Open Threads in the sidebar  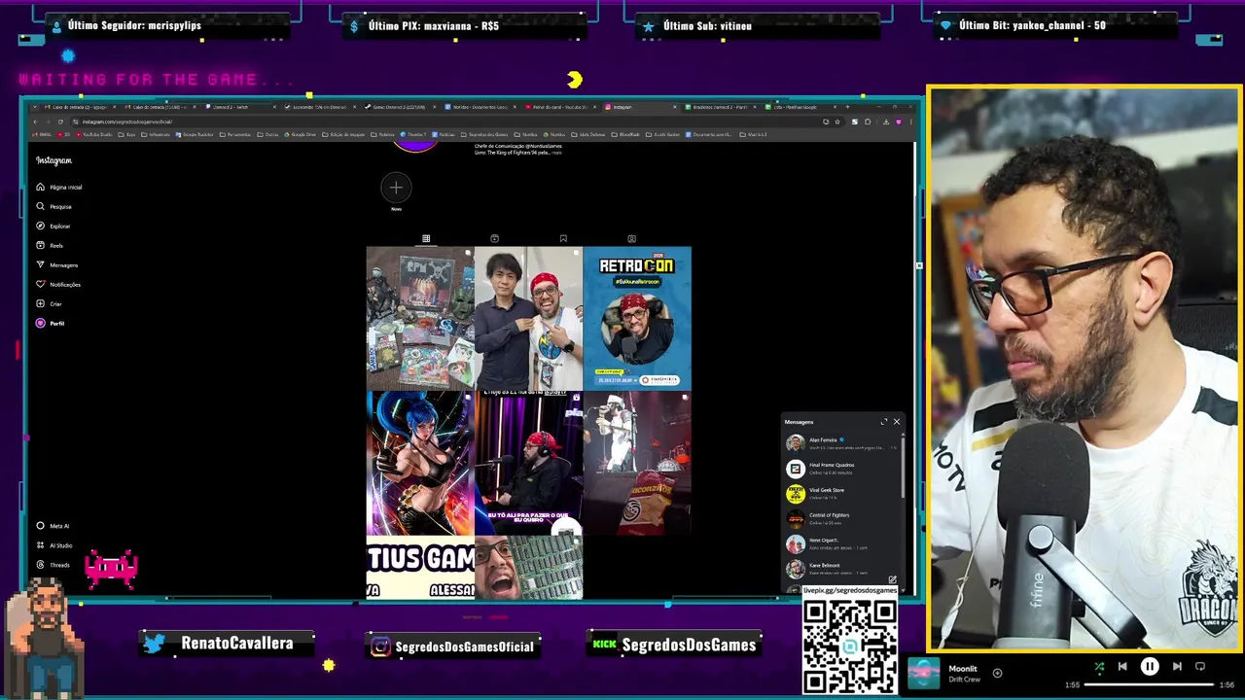tap(53, 565)
